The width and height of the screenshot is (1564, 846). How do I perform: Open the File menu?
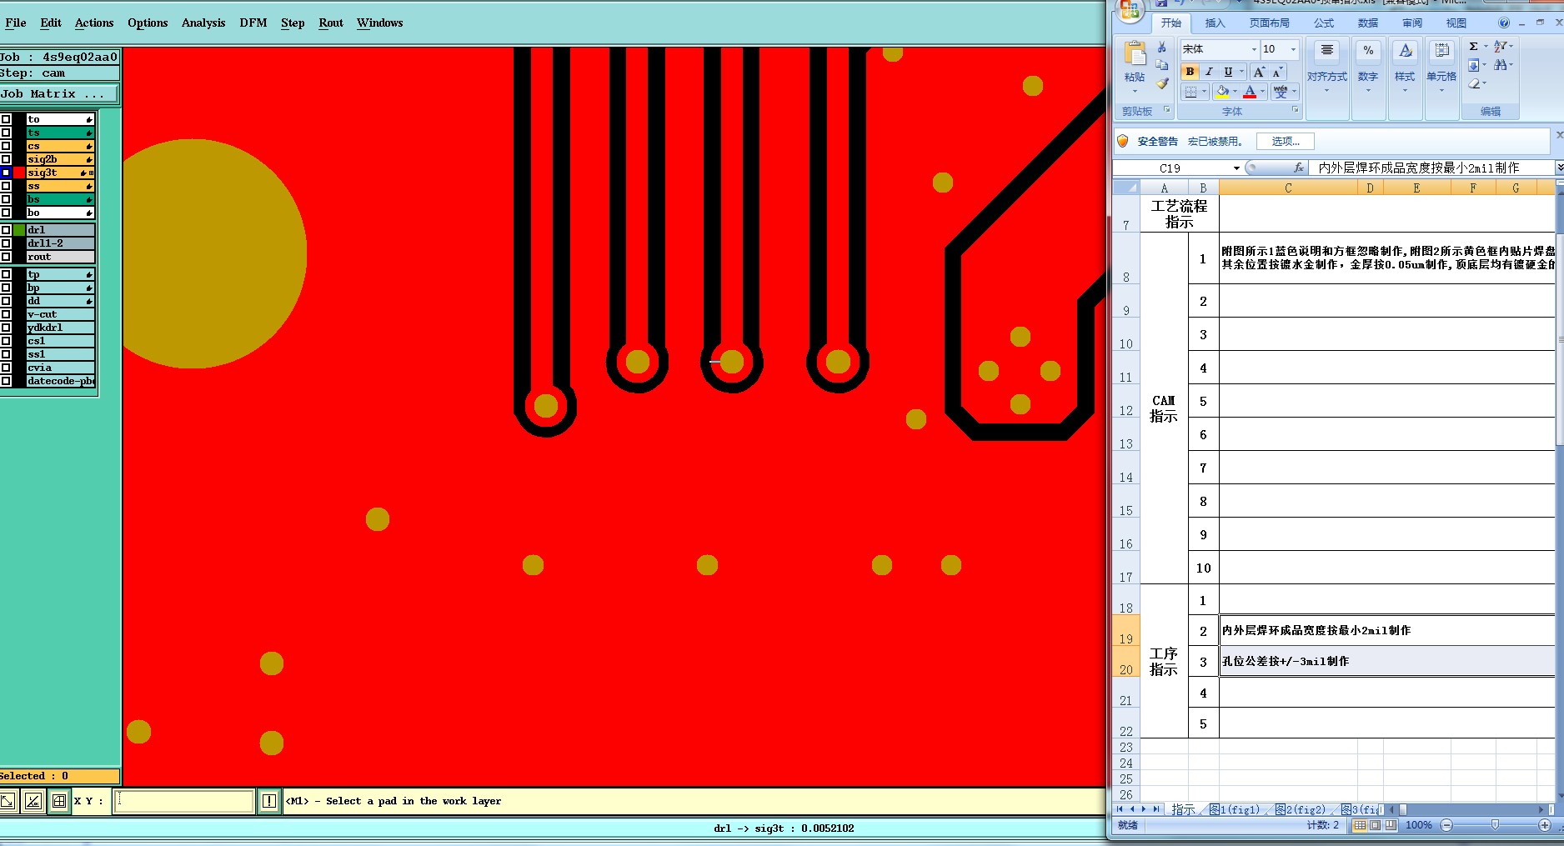pyautogui.click(x=15, y=23)
